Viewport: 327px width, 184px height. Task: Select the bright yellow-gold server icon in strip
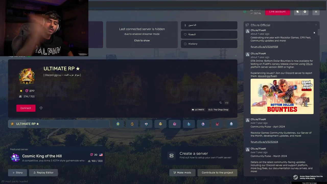(160, 124)
